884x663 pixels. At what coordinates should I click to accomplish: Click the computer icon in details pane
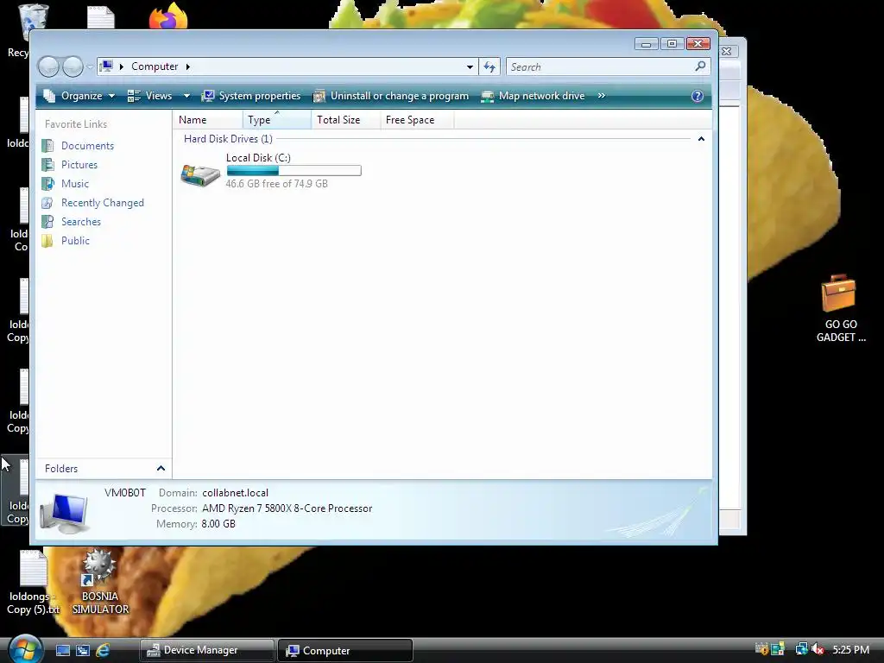64,513
